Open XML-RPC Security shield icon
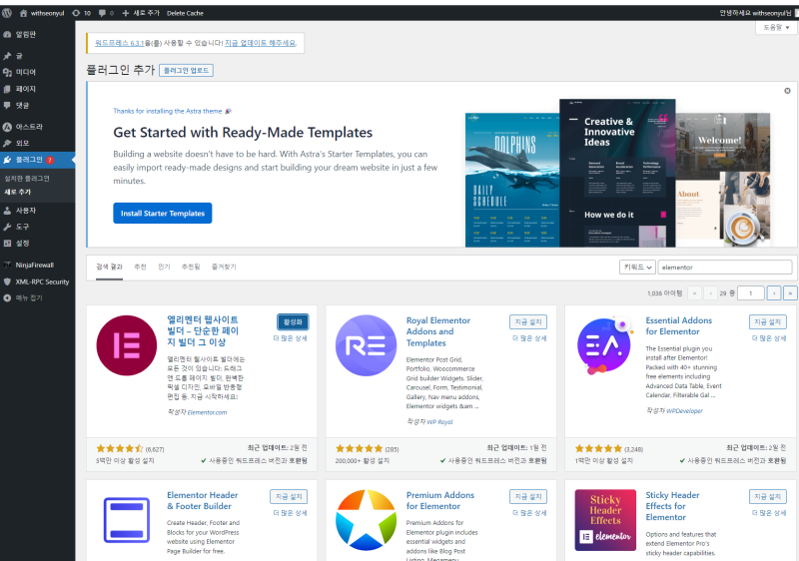This screenshot has height=561, width=799. coord(7,281)
